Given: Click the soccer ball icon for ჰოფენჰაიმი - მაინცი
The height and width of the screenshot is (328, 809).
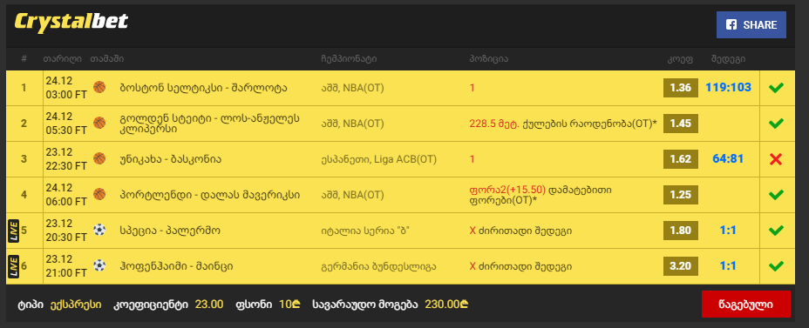Looking at the screenshot, I should pos(99,265).
